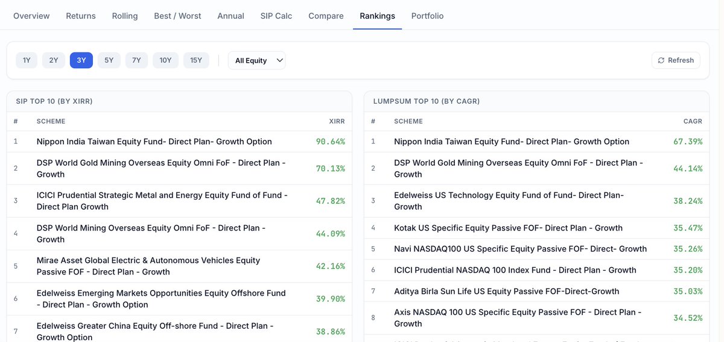Open Kotak US Specific Equity Passive FOF
The height and width of the screenshot is (342, 724).
[509, 228]
